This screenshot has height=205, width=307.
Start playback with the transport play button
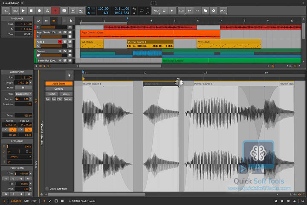pos(23,11)
